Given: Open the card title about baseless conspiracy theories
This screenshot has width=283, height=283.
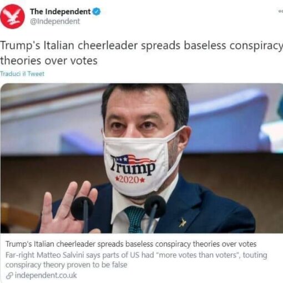Looking at the screenshot, I should (x=131, y=244).
